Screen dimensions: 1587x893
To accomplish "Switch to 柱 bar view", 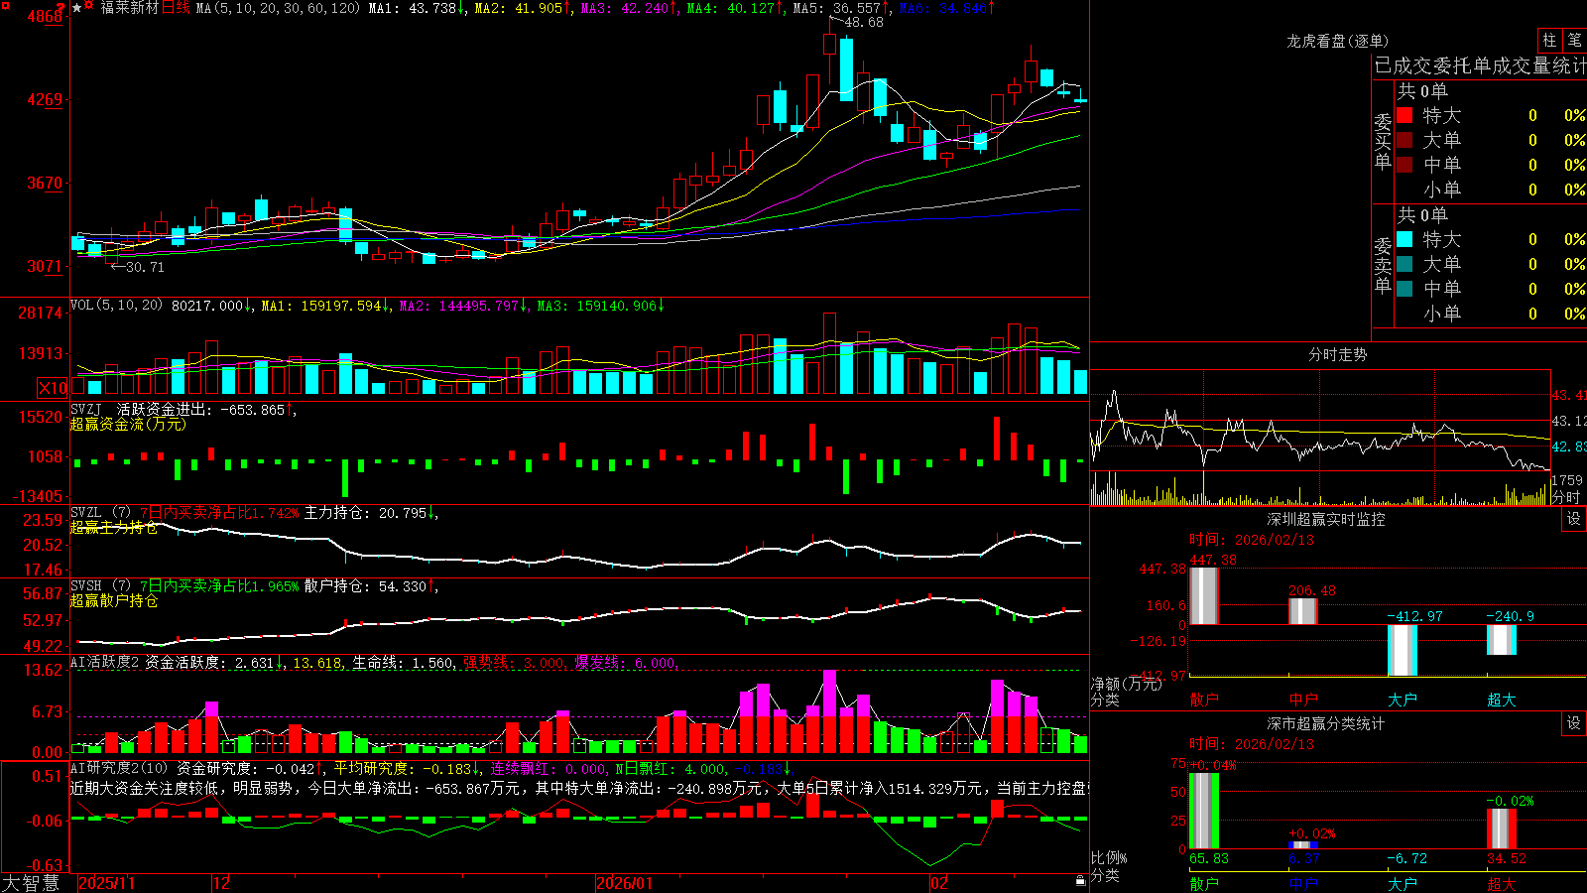I will tap(1549, 41).
